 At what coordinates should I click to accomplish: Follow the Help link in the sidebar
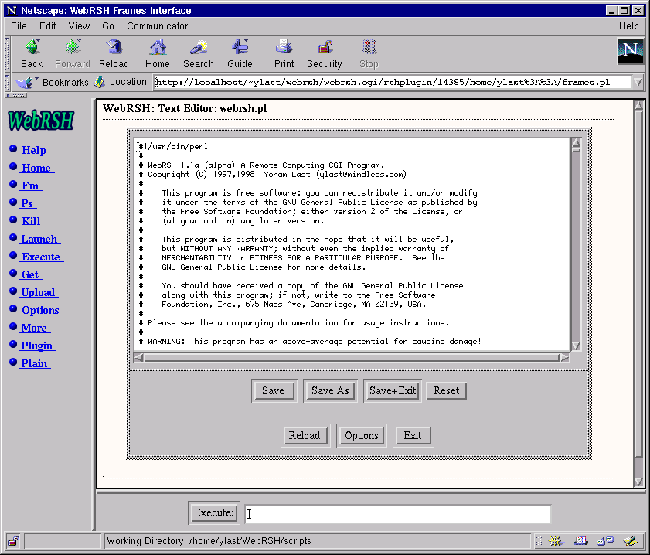tap(34, 150)
